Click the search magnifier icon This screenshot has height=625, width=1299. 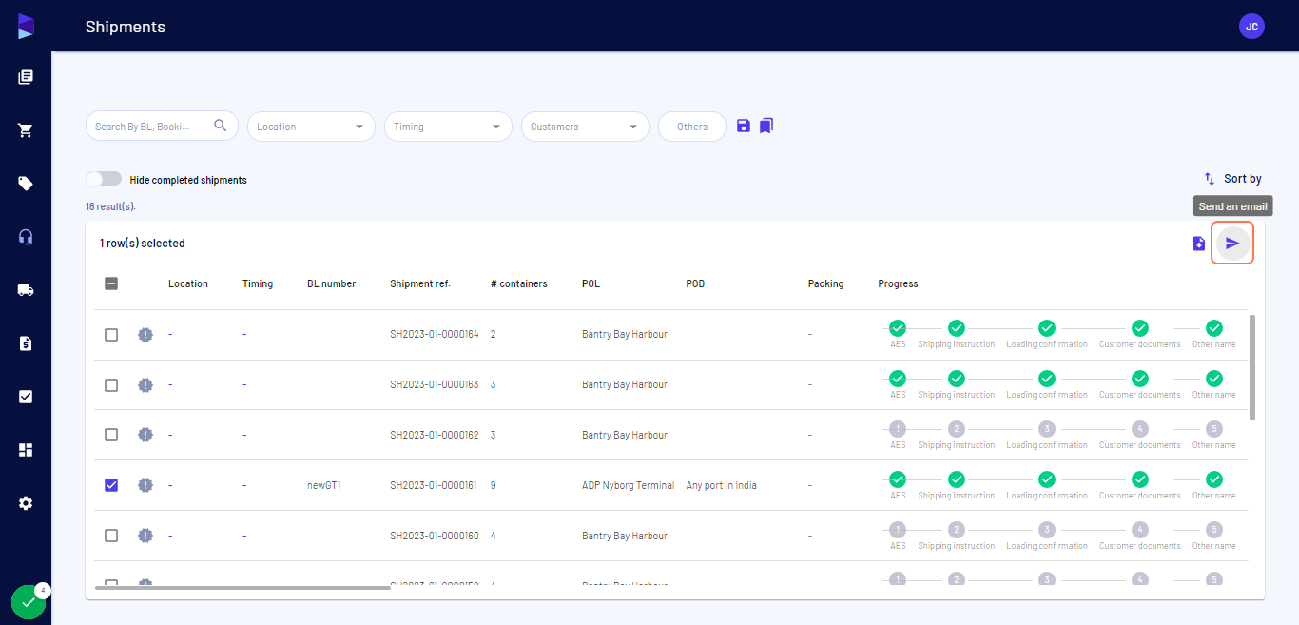click(x=221, y=126)
